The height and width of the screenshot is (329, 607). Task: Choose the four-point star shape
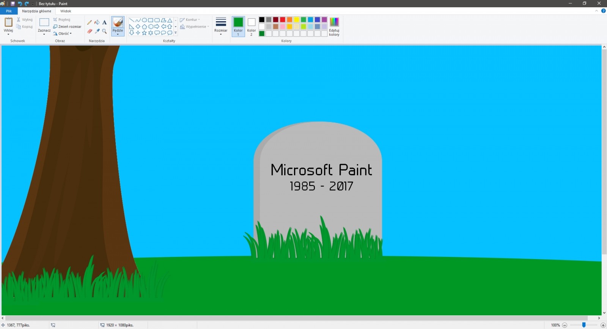[138, 33]
